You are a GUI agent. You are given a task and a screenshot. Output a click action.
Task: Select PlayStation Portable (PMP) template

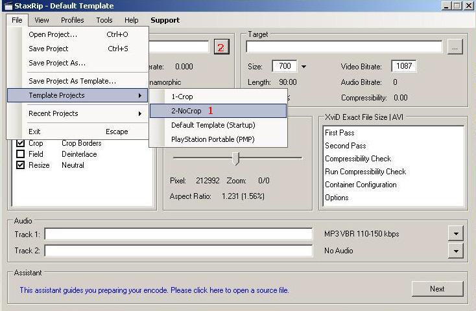pos(218,139)
